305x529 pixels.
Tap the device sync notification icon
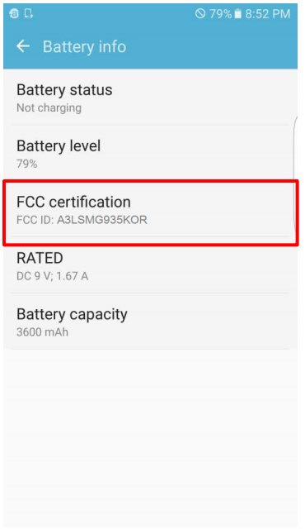point(29,13)
